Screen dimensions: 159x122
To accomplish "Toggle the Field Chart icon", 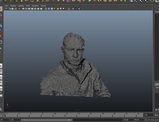I will (x=35, y=9).
